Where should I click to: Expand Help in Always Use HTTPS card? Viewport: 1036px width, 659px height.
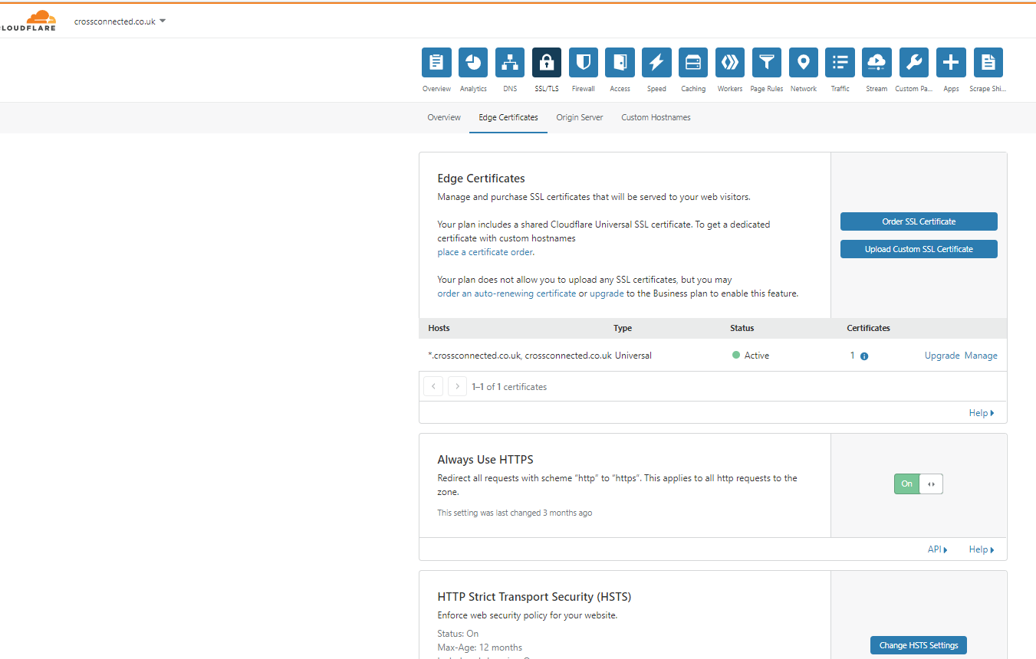(x=982, y=549)
